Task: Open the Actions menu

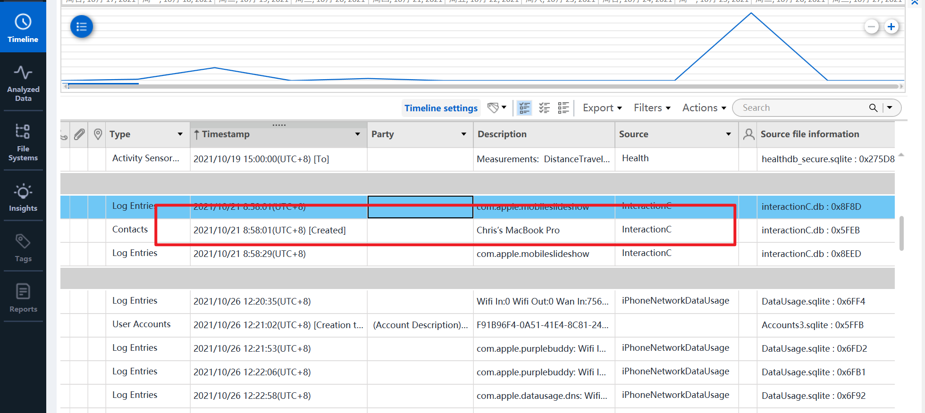Action: click(704, 108)
